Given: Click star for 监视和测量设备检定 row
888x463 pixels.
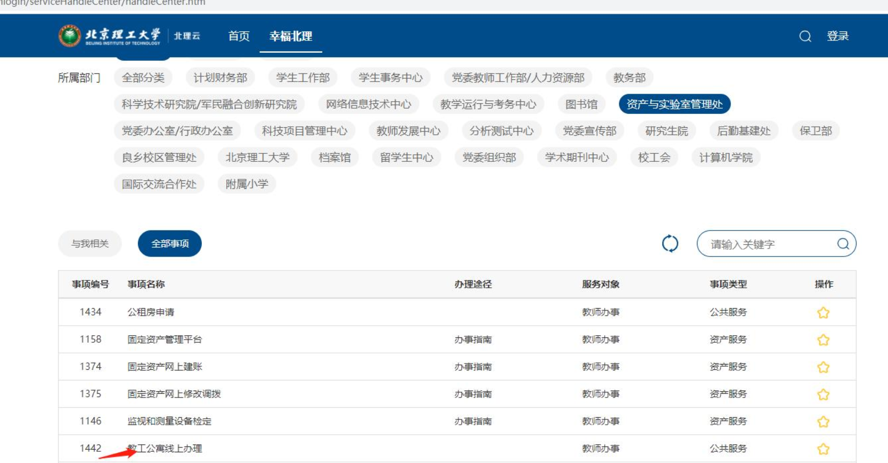Looking at the screenshot, I should point(823,421).
